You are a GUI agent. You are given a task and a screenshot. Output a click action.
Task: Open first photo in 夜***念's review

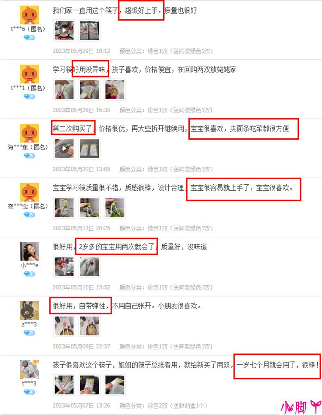click(x=64, y=208)
